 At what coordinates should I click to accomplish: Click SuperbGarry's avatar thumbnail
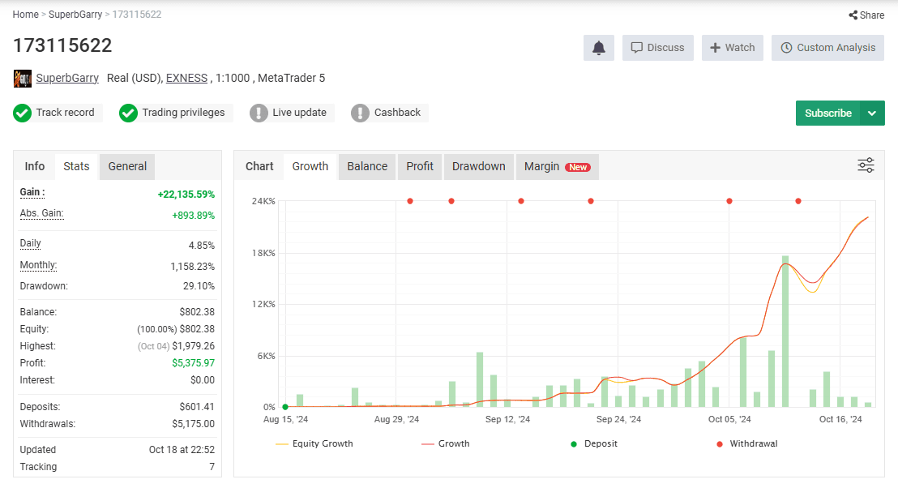point(23,79)
